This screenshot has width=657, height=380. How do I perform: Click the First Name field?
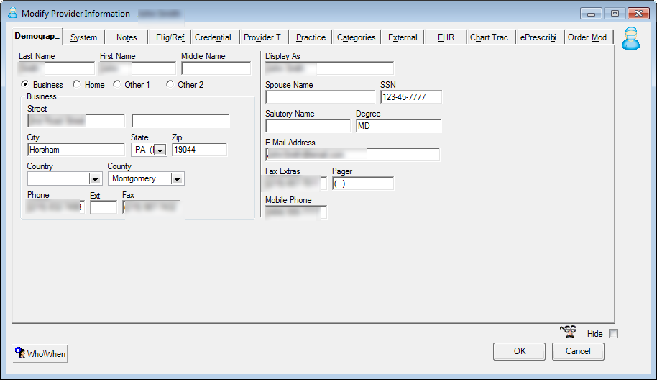[x=138, y=68]
